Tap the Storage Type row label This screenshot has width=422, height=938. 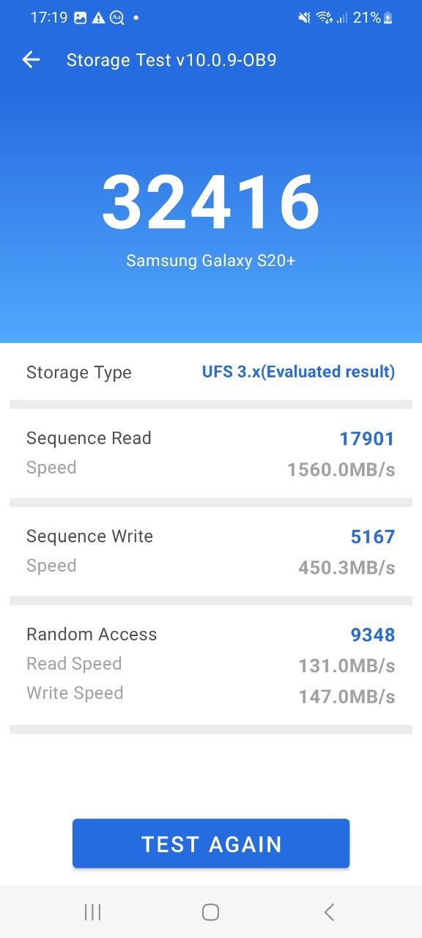pyautogui.click(x=79, y=372)
